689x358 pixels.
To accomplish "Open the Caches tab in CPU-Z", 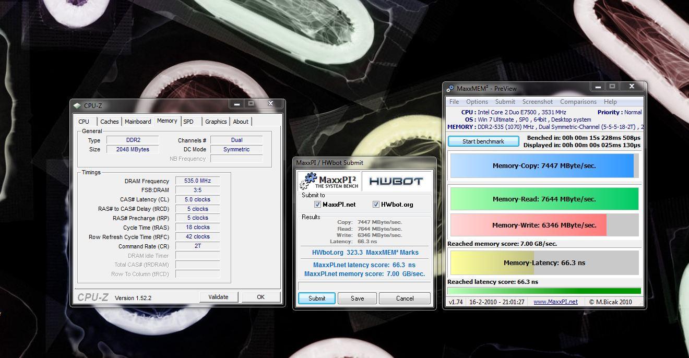I will (110, 122).
